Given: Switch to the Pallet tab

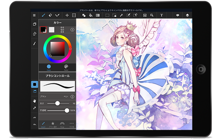Looking at the screenshot, I should (66, 67).
